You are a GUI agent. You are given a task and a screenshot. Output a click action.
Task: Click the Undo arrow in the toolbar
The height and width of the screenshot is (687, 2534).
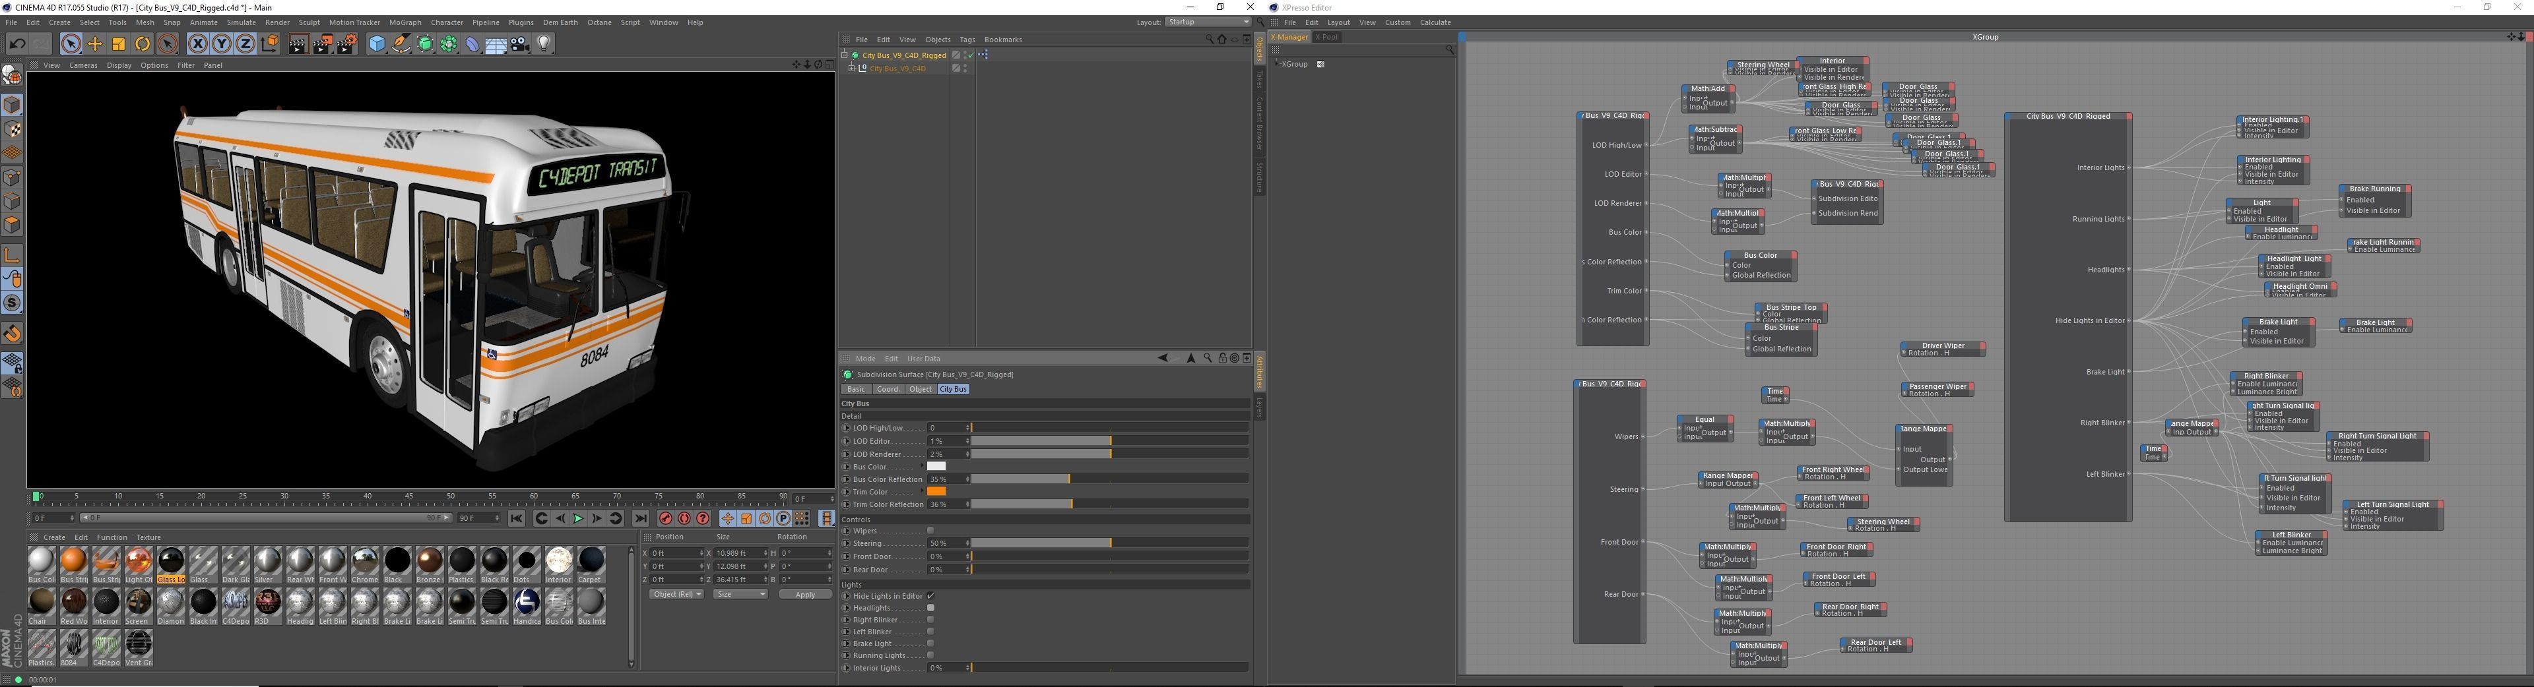pos(16,44)
